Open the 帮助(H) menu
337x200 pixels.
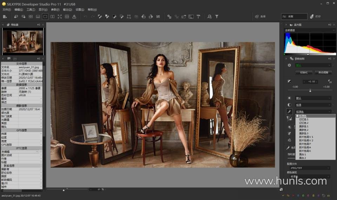click(x=92, y=10)
